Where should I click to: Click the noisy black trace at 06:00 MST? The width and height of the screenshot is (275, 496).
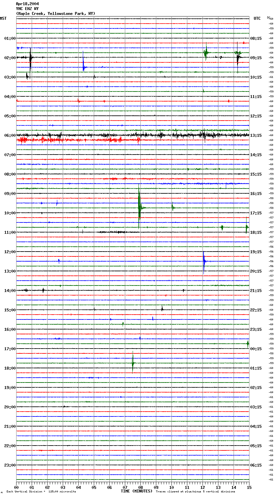[x=133, y=135]
